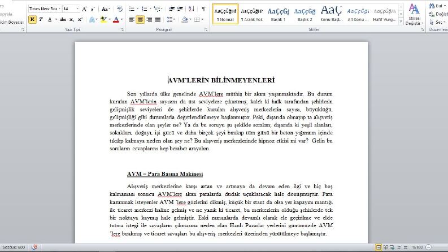Switch to Web Layout view
This screenshot has height=252, width=448.
[392, 247]
